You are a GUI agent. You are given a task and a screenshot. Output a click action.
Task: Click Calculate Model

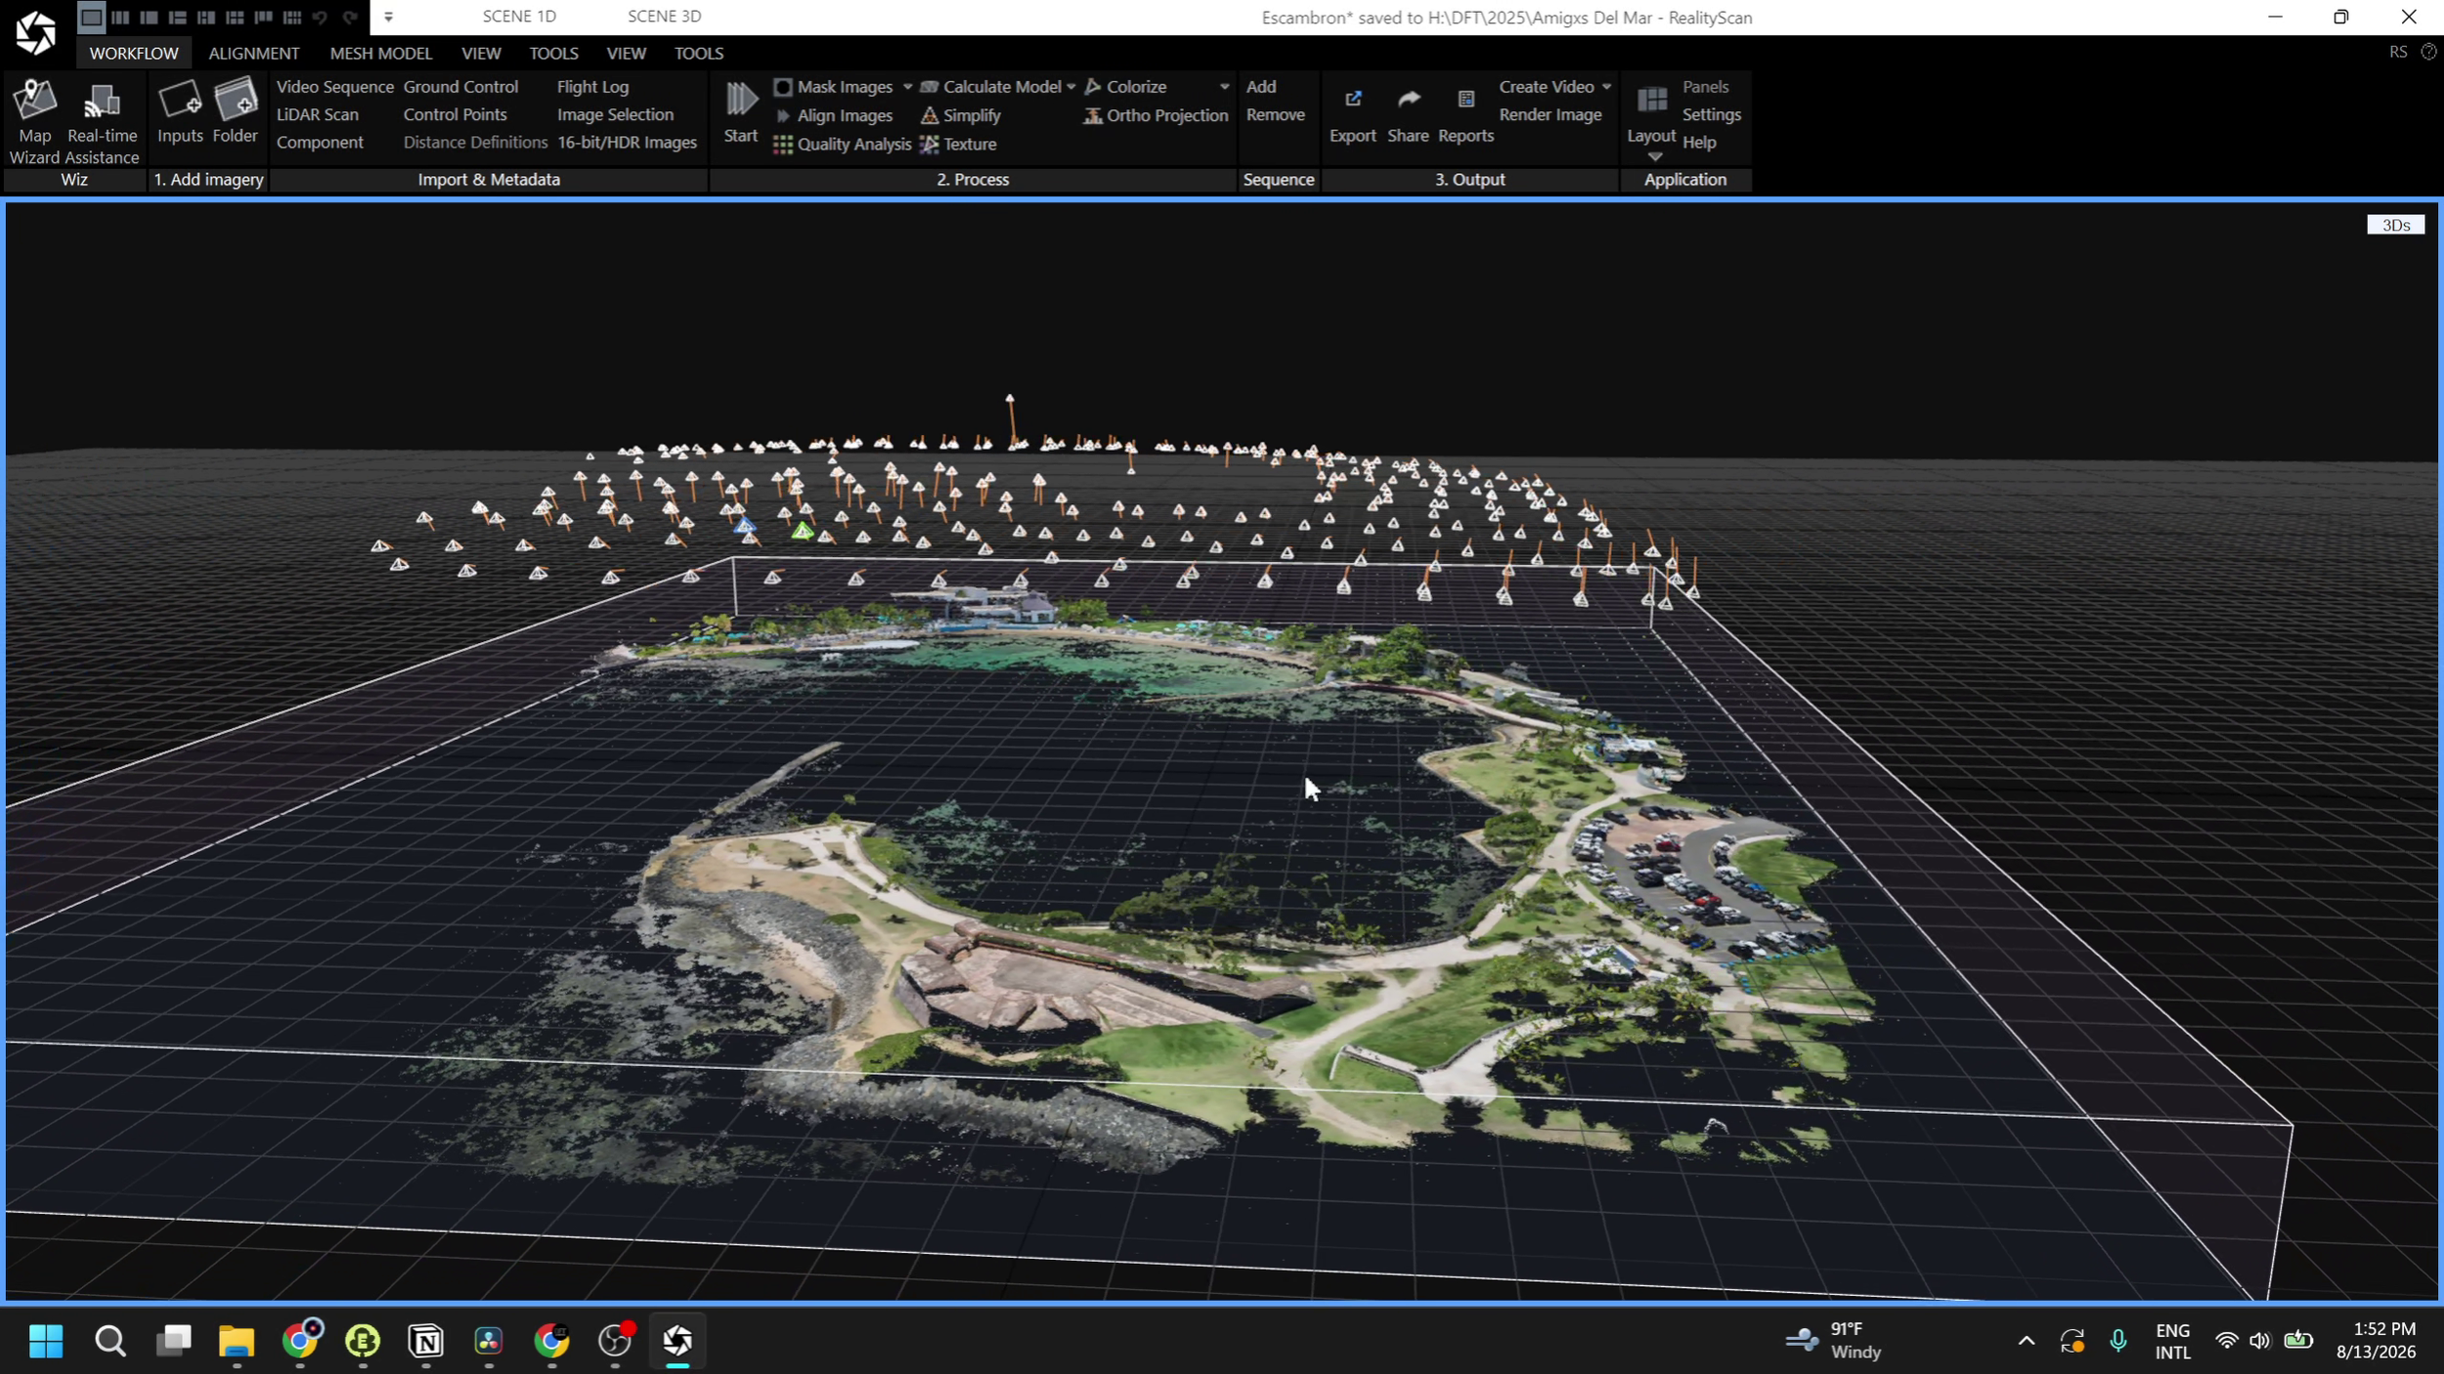991,87
